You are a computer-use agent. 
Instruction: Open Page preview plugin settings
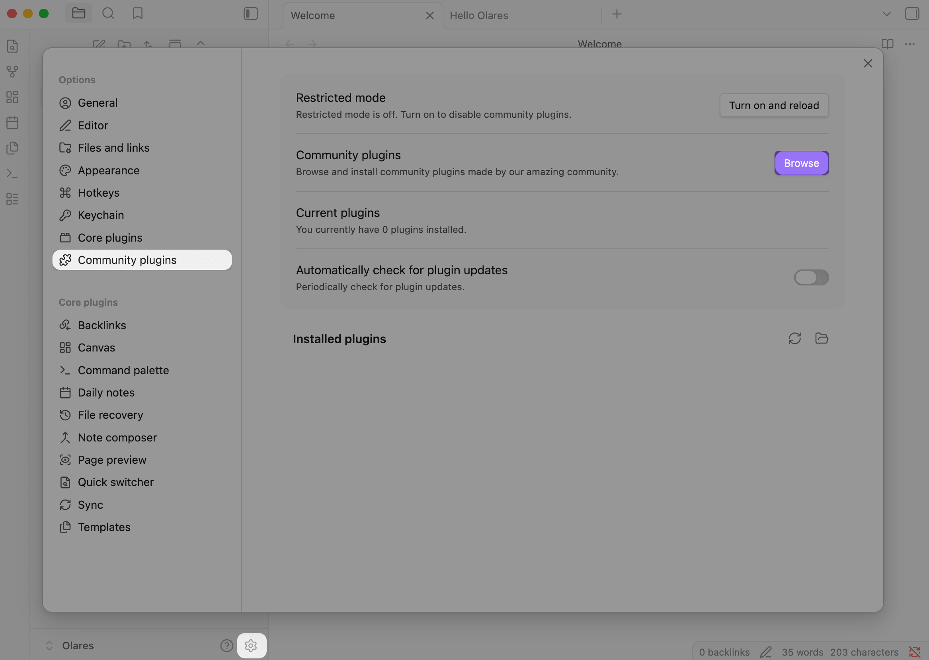pyautogui.click(x=142, y=460)
